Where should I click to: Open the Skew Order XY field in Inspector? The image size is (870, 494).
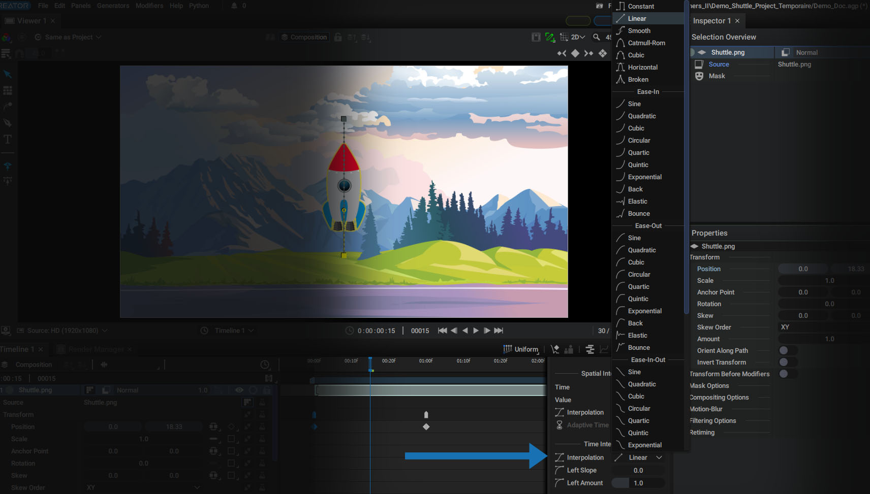coord(823,327)
